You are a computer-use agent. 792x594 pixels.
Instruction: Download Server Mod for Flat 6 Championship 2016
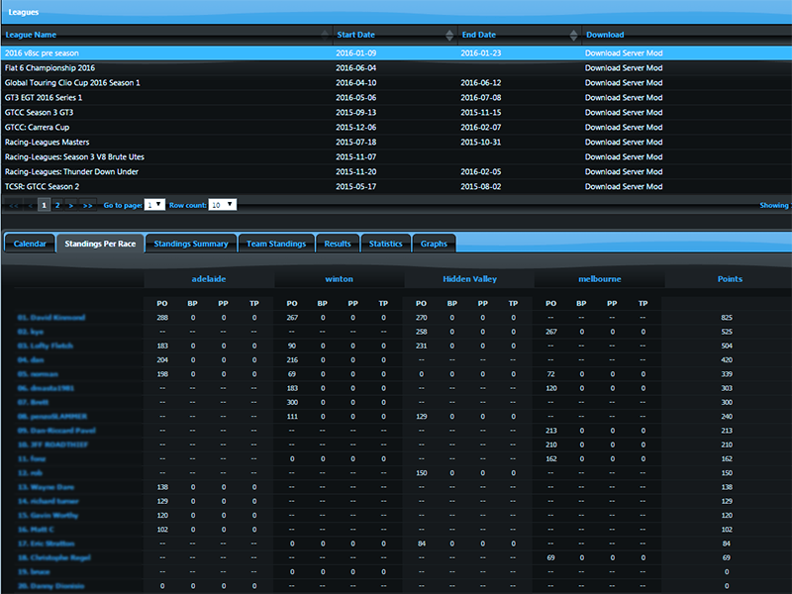(623, 67)
